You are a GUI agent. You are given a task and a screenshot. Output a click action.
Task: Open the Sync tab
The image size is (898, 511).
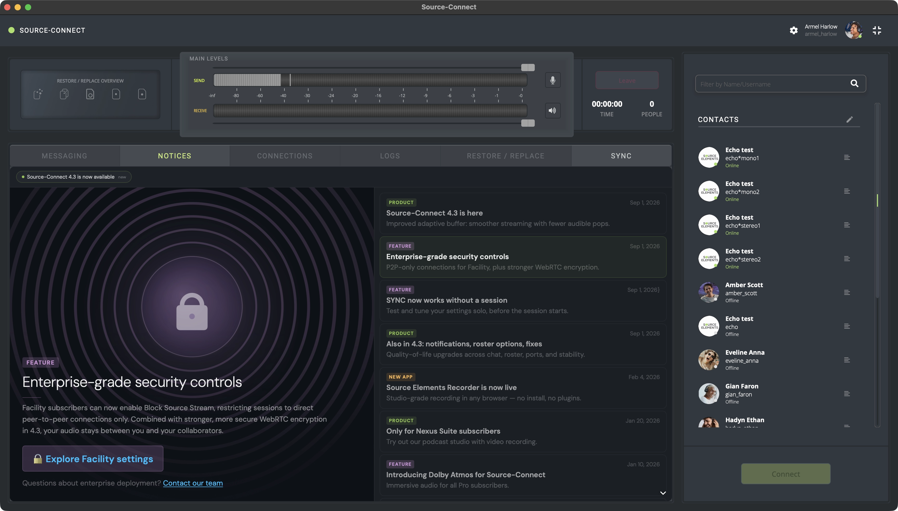[x=621, y=156]
